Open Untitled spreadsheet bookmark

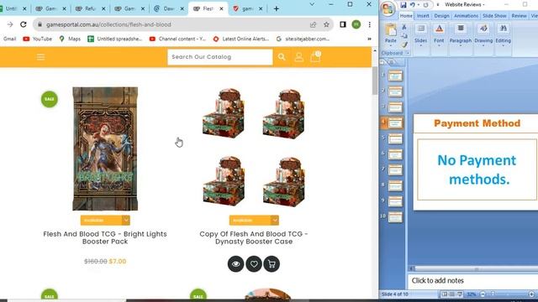pyautogui.click(x=114, y=39)
